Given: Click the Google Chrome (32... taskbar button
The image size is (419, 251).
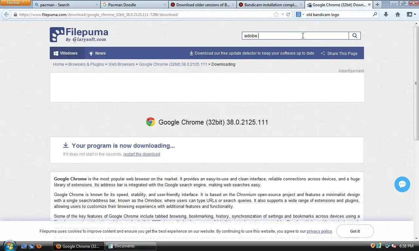Looking at the screenshot, I should click(79, 246).
